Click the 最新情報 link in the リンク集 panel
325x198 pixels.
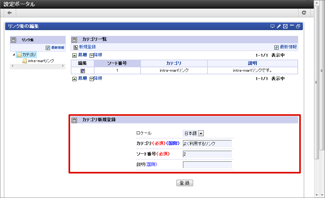[58, 48]
